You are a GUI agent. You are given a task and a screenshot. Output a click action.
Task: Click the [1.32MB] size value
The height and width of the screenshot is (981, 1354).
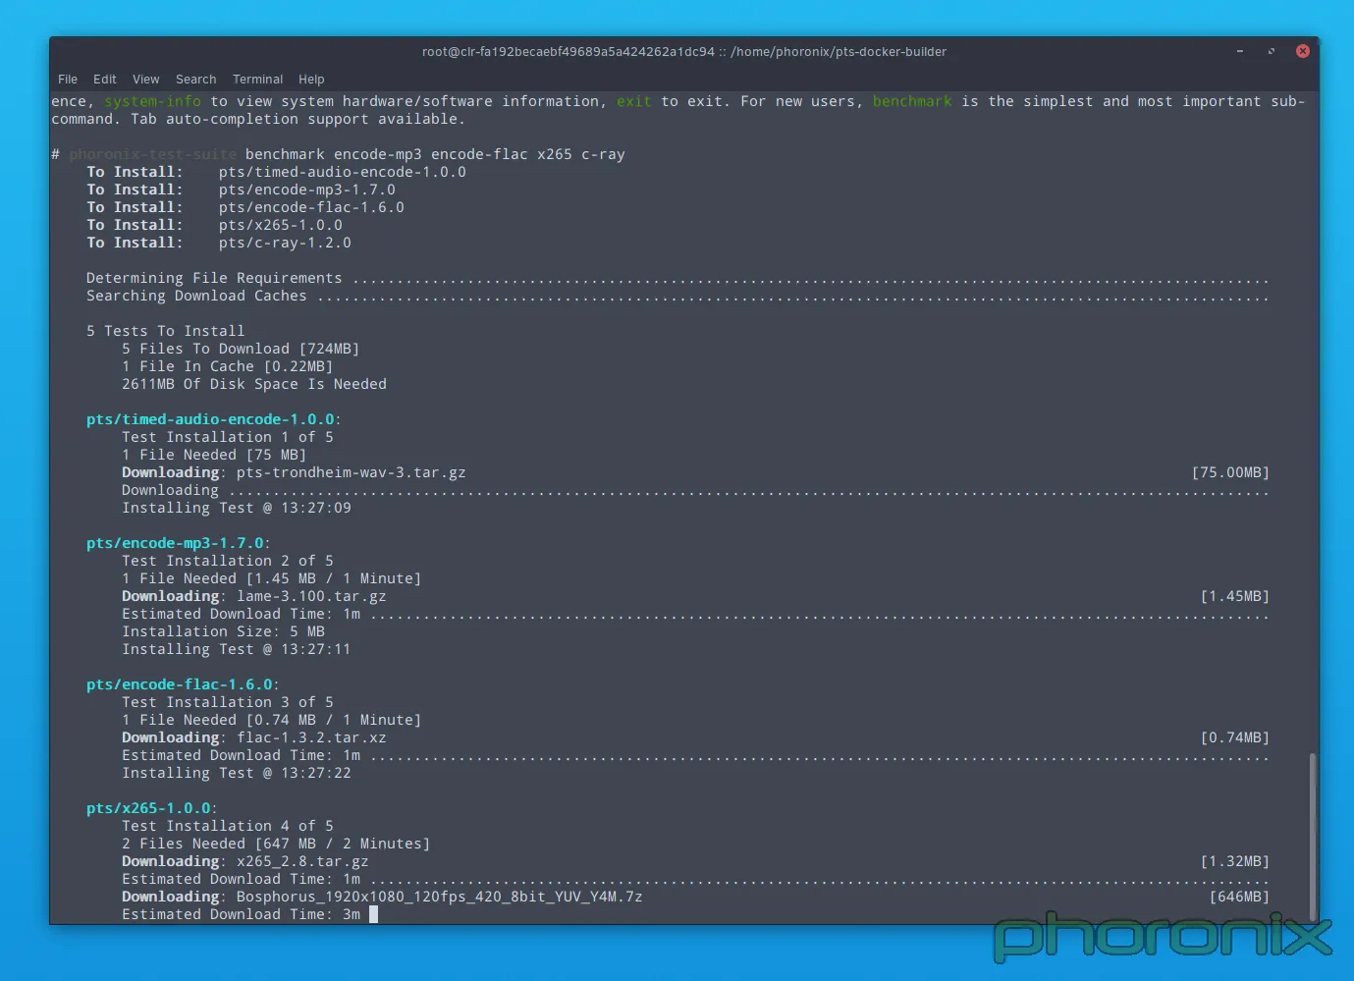click(1235, 861)
